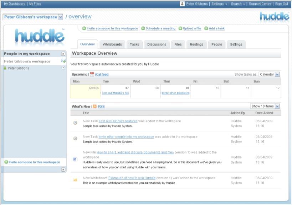The height and width of the screenshot is (205, 292).
Task: Open Test out Huddle's features in What's New list
Action: click(x=118, y=121)
